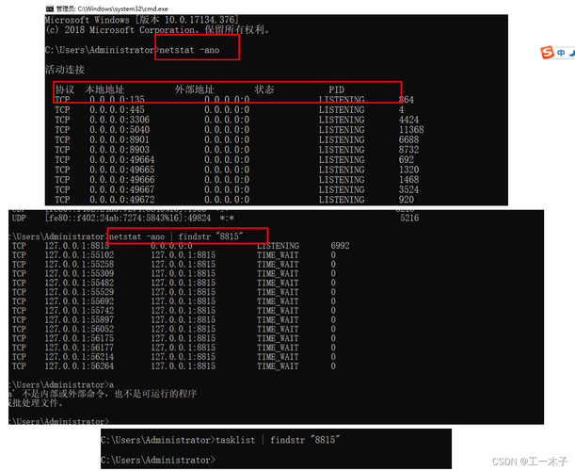Click PID value 11368 in the list
The image size is (575, 471).
click(411, 130)
